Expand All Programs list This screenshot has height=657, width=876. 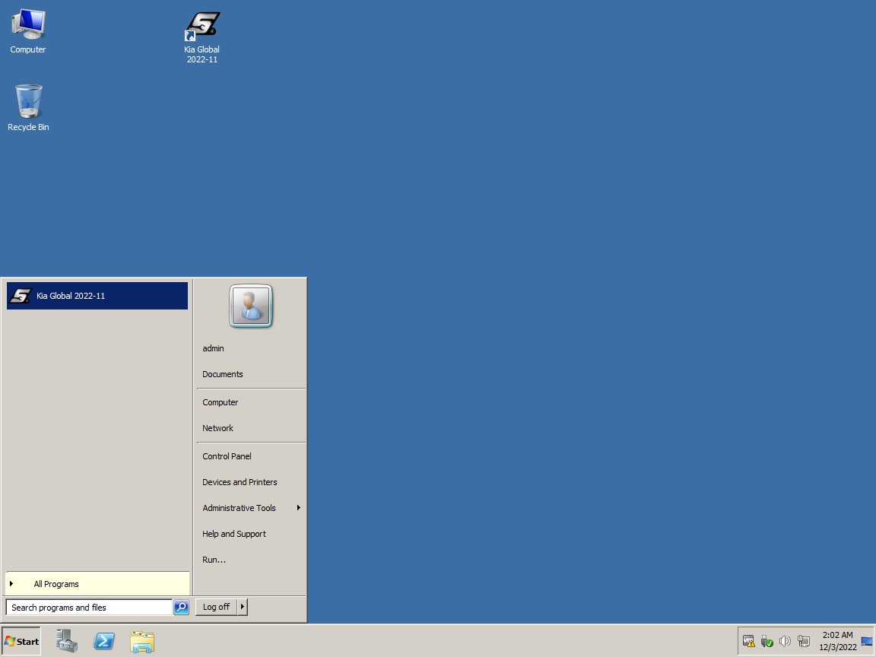point(97,584)
